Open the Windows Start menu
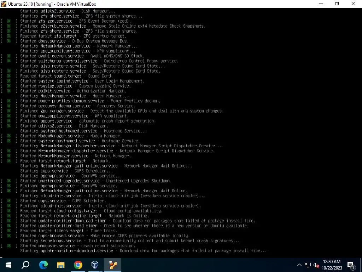 click(8, 265)
